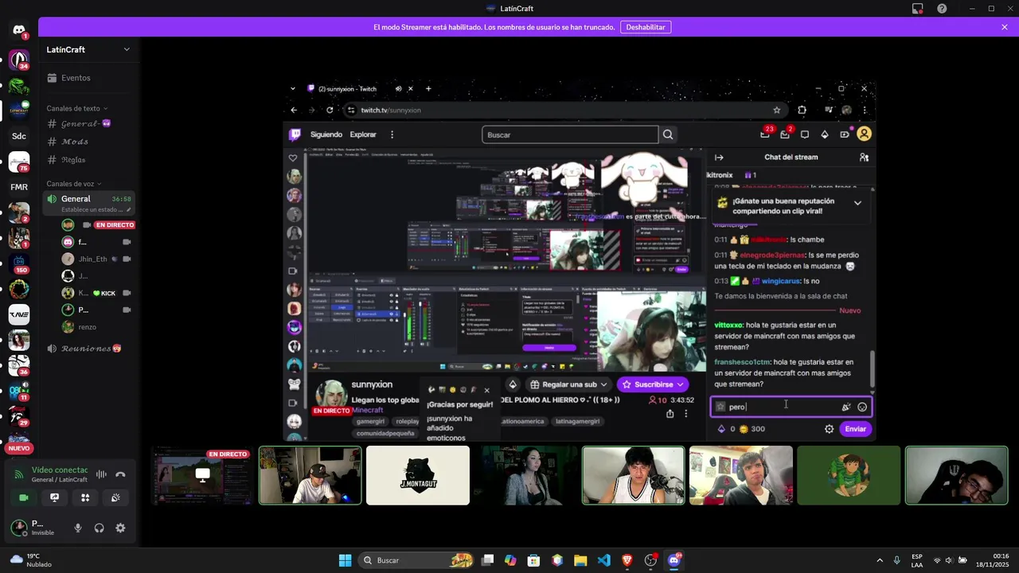Open Twitch whispers chat bubble icon
Screen dimensions: 1019x573
click(805, 134)
